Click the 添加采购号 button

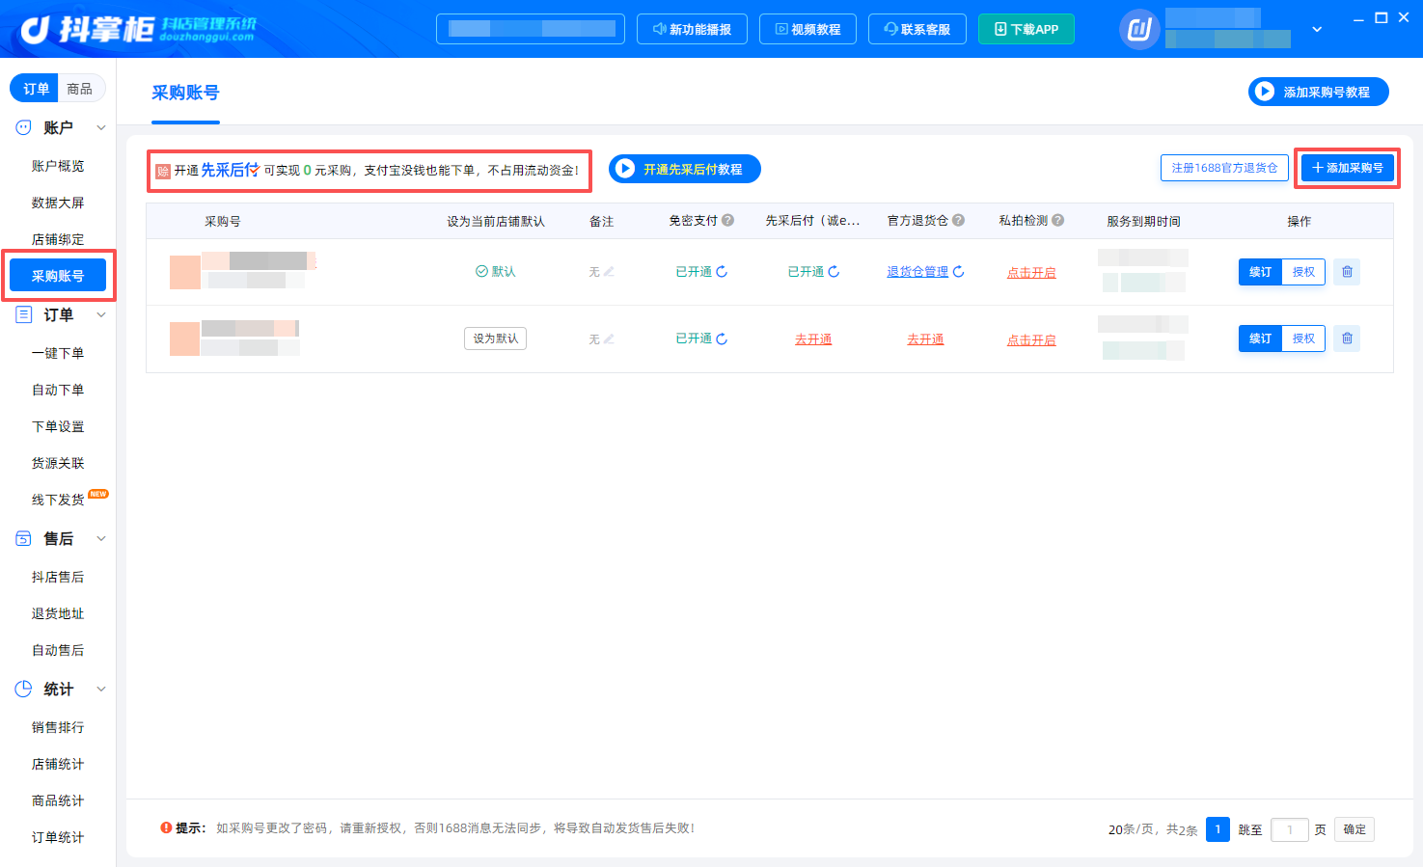point(1348,168)
